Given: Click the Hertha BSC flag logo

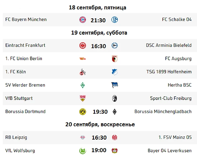Looking at the screenshot, I should [x=115, y=85].
